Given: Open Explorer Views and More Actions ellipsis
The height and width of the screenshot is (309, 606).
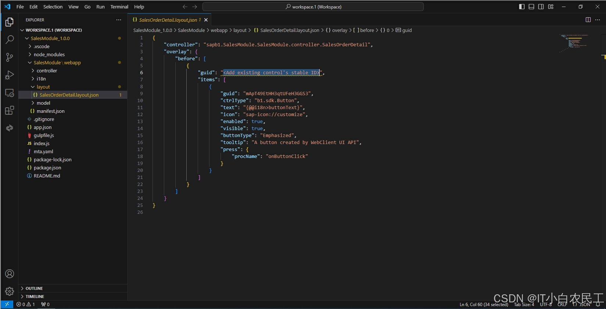Looking at the screenshot, I should 119,20.
